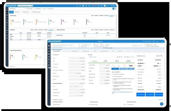Open the Term Monthly dropdown

pos(78,87)
